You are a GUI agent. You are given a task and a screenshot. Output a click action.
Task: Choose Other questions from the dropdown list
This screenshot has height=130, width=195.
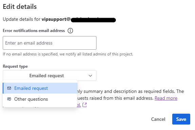[x=40, y=99]
